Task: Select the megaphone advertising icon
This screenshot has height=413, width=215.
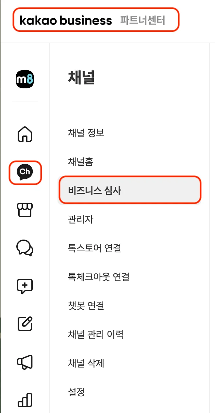Action: [25, 361]
